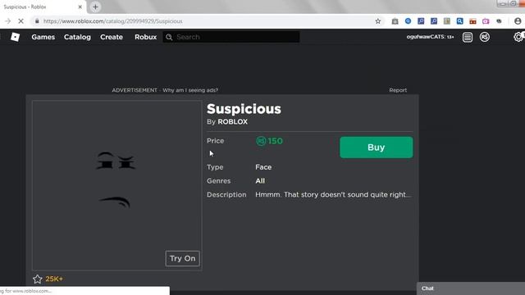Click the browser URL address bar
The height and width of the screenshot is (295, 525).
[208, 21]
